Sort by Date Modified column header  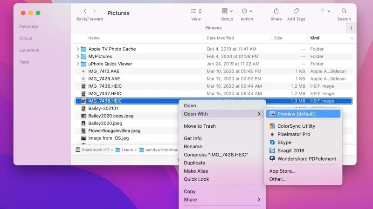tap(220, 38)
